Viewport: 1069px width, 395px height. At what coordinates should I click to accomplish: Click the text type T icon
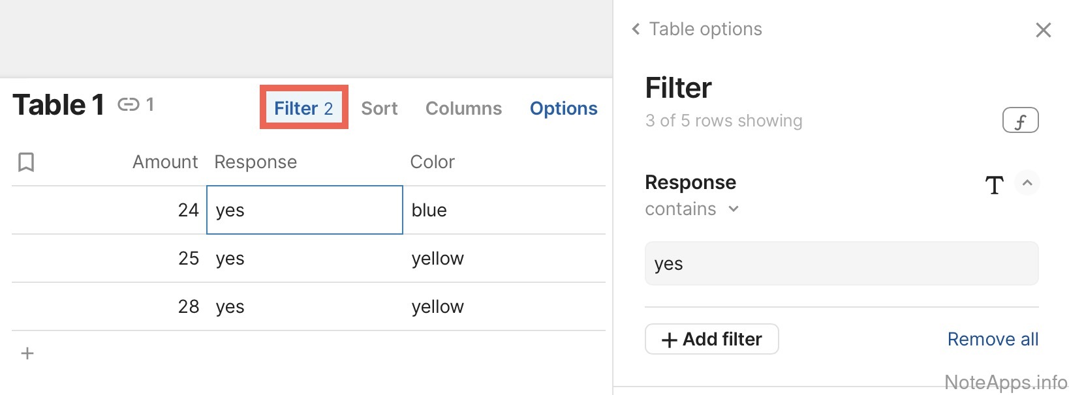click(994, 185)
